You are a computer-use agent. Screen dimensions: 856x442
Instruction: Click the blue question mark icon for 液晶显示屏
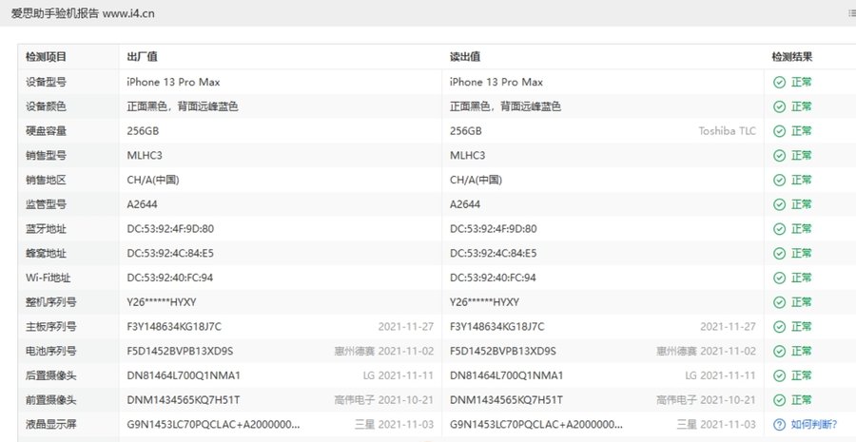coord(779,425)
